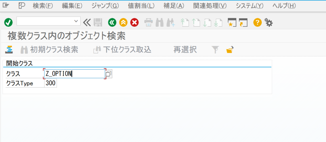Click the クラス input field with Z_OPTION
Viewport: 326px width, 142px height.
[x=74, y=74]
